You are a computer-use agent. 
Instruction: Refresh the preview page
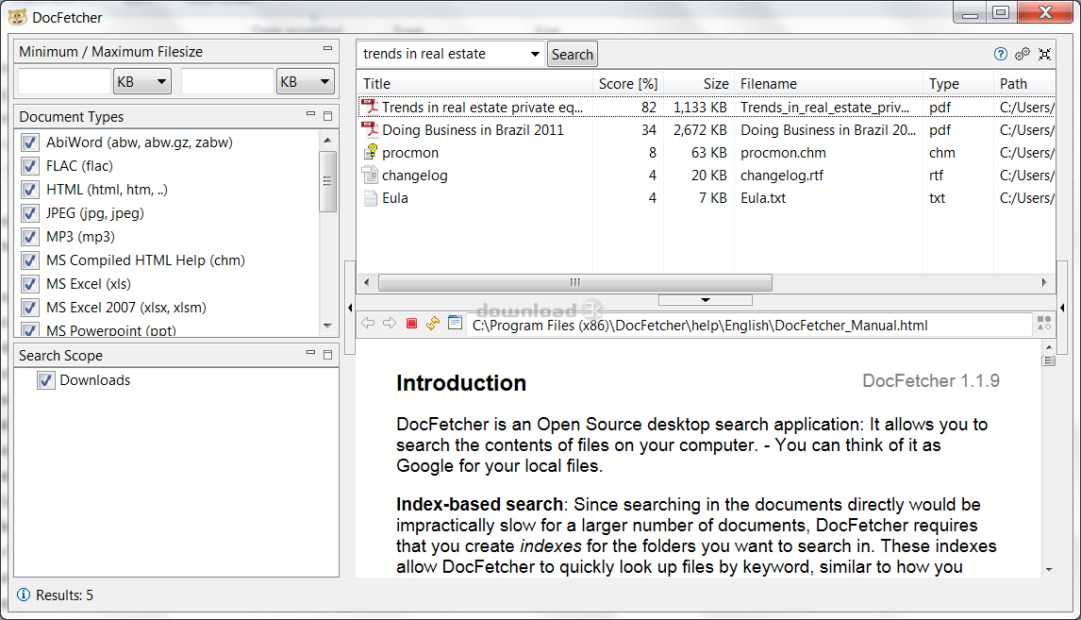(x=433, y=323)
